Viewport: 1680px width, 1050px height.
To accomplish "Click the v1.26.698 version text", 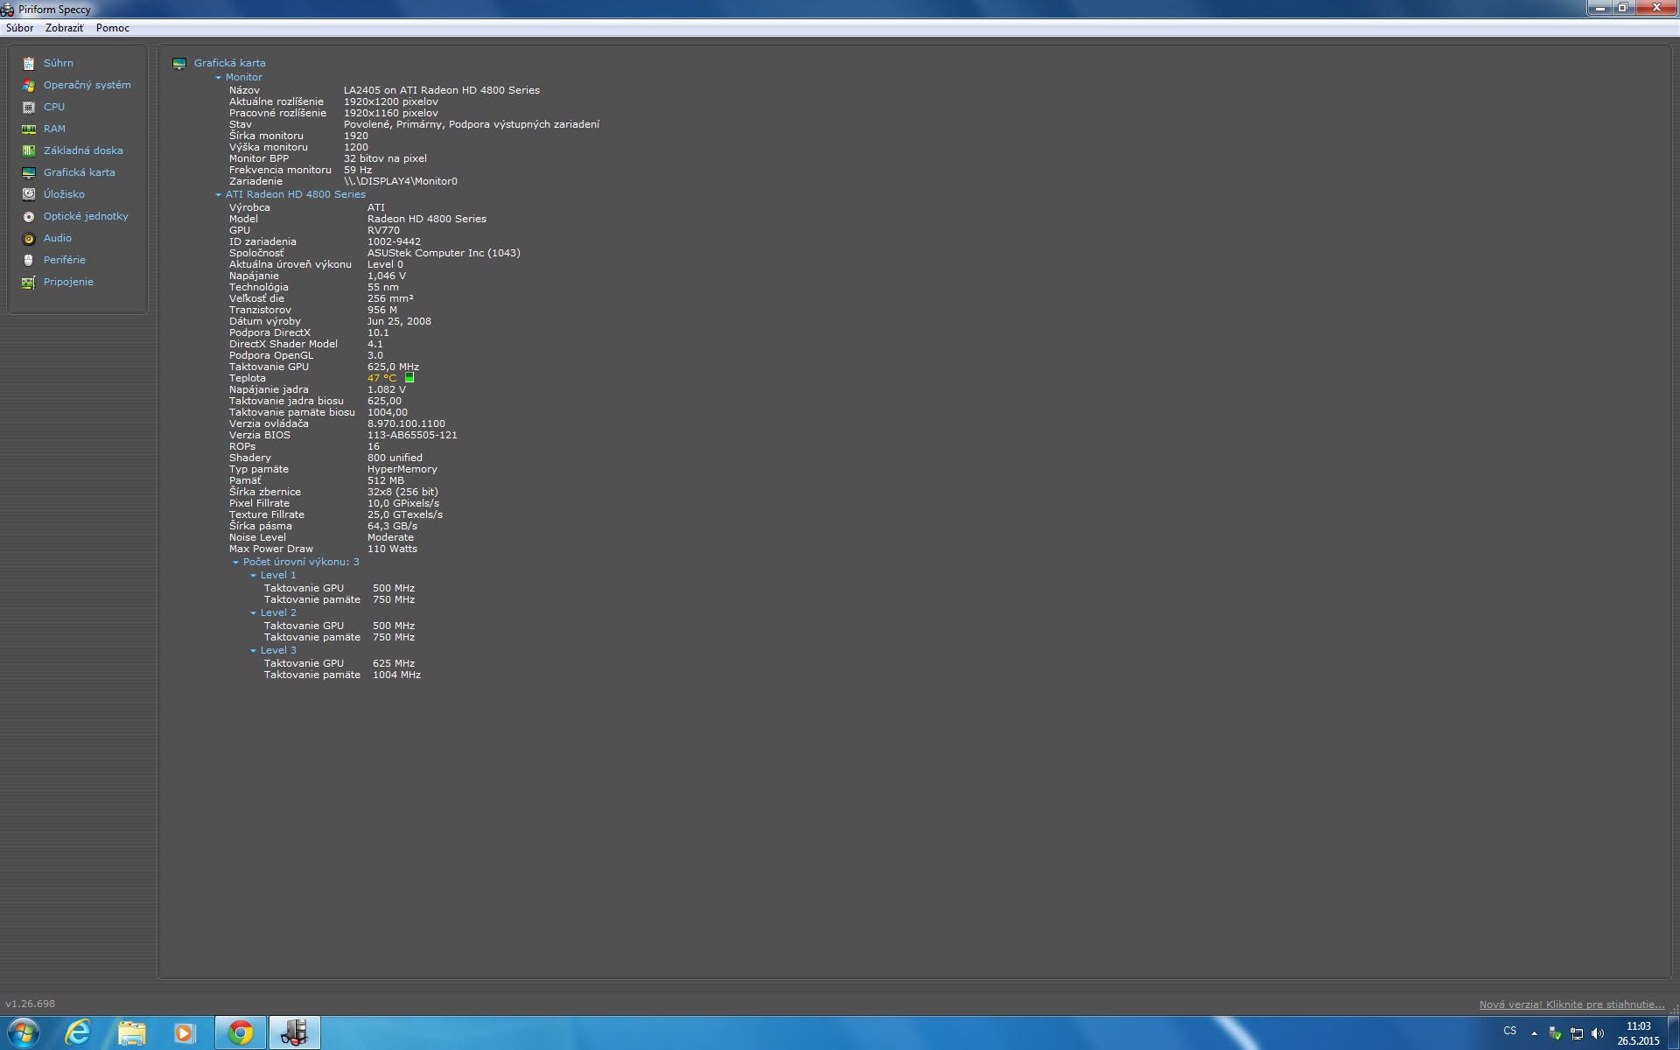I will coord(31,1004).
